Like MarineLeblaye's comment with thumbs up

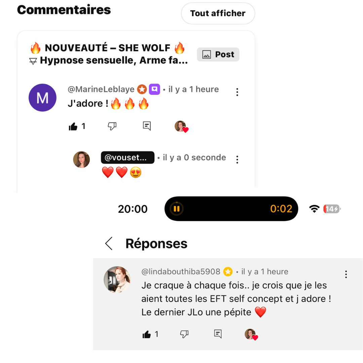pos(73,126)
